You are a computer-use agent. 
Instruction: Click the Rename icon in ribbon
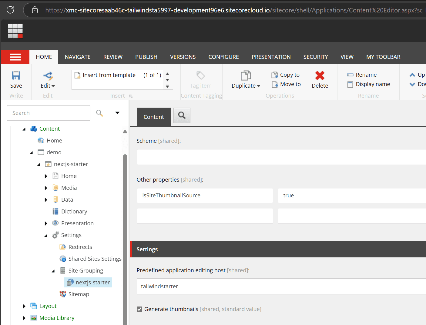(x=350, y=75)
